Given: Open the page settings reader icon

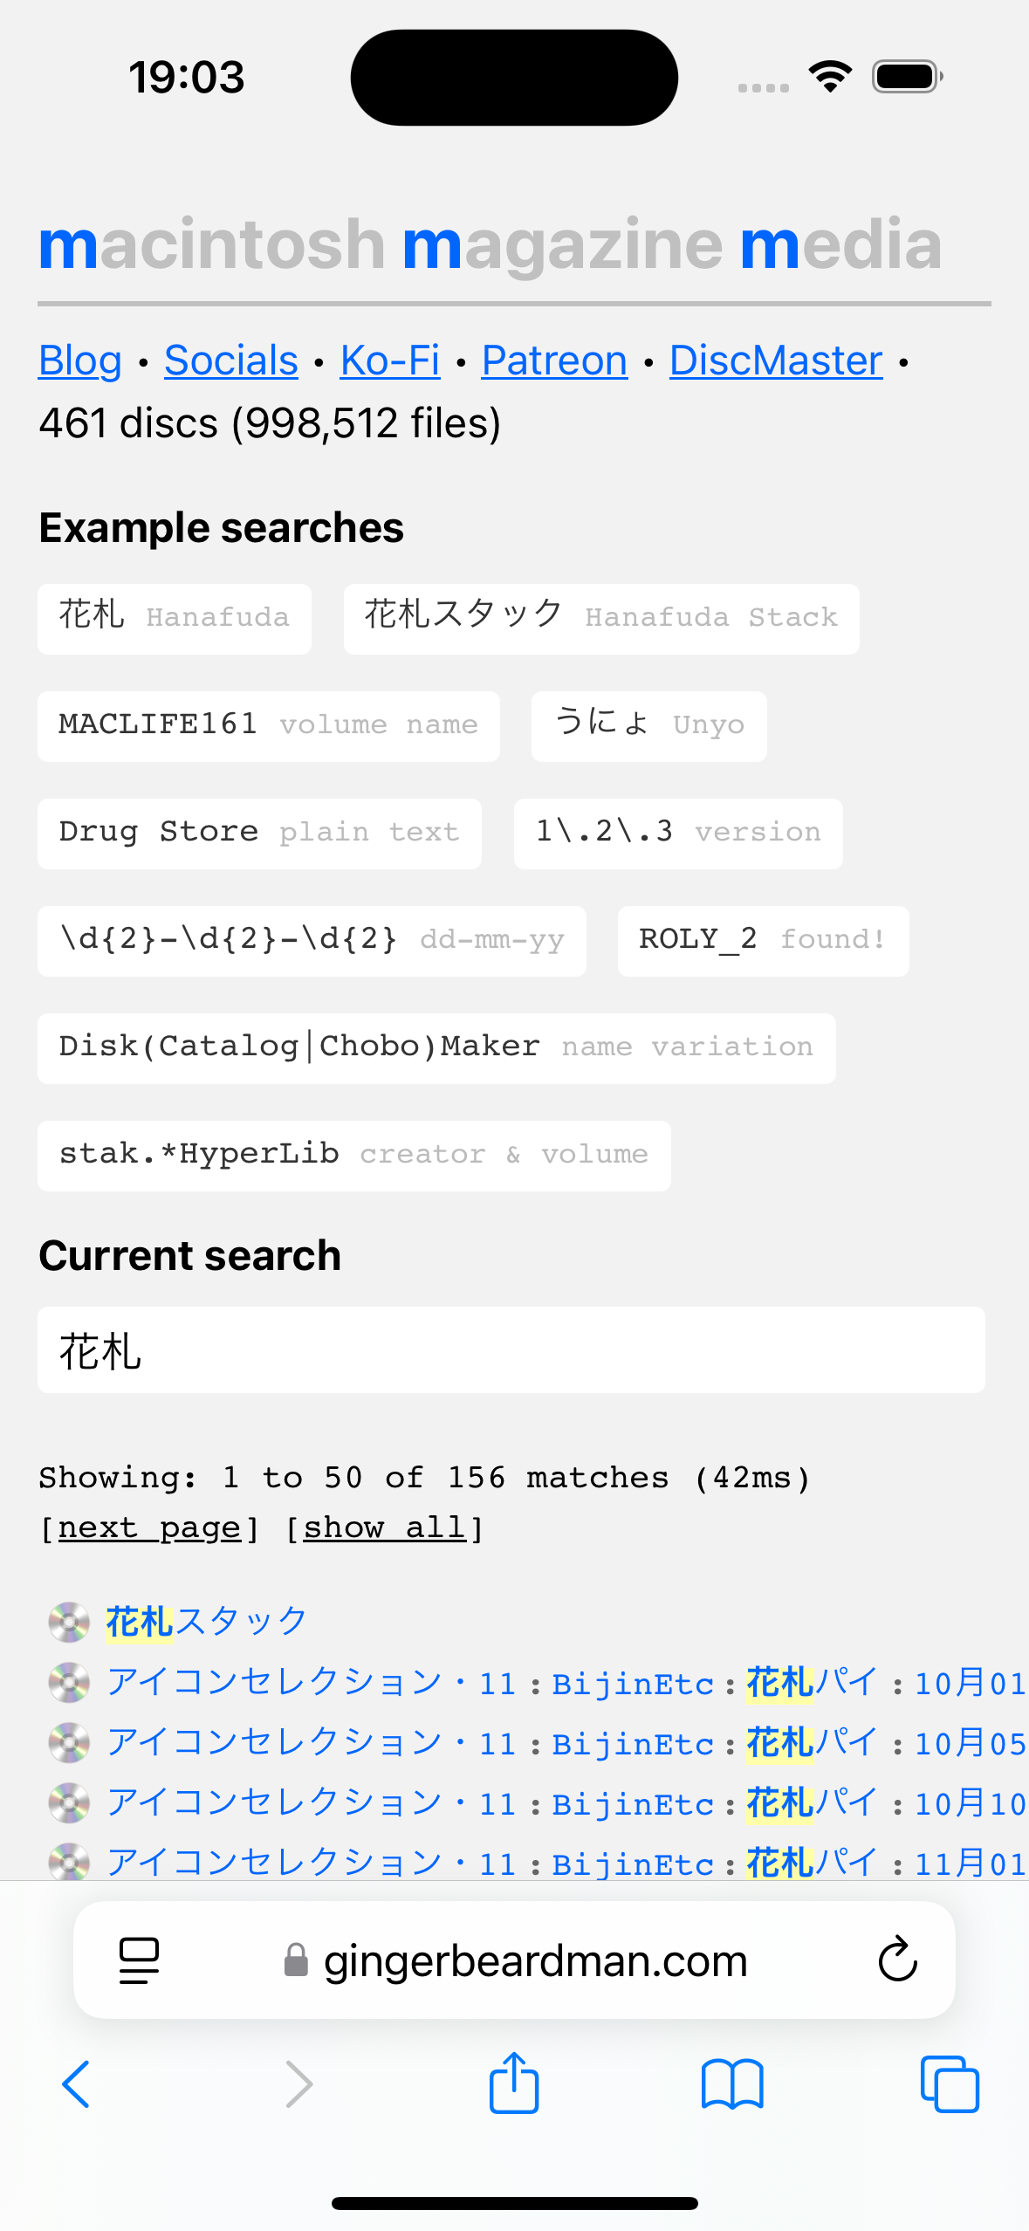Looking at the screenshot, I should (139, 1960).
